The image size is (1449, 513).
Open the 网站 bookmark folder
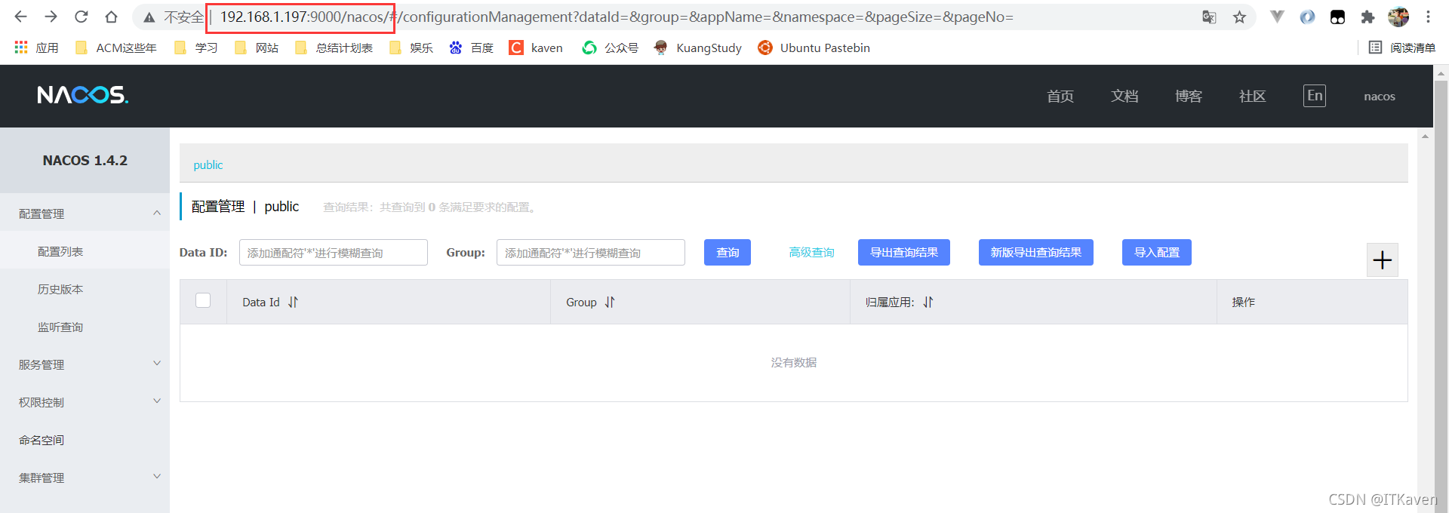(x=257, y=48)
